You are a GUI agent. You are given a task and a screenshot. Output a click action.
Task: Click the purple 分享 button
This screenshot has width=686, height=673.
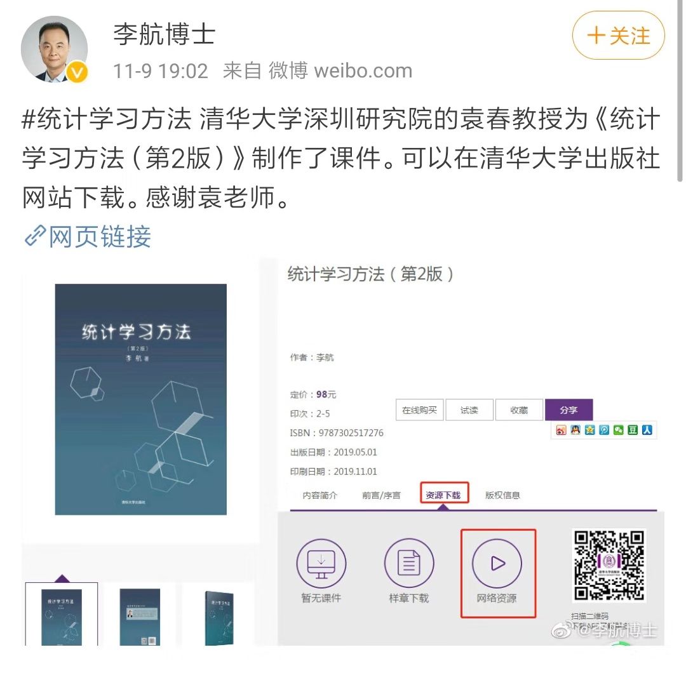coord(568,410)
